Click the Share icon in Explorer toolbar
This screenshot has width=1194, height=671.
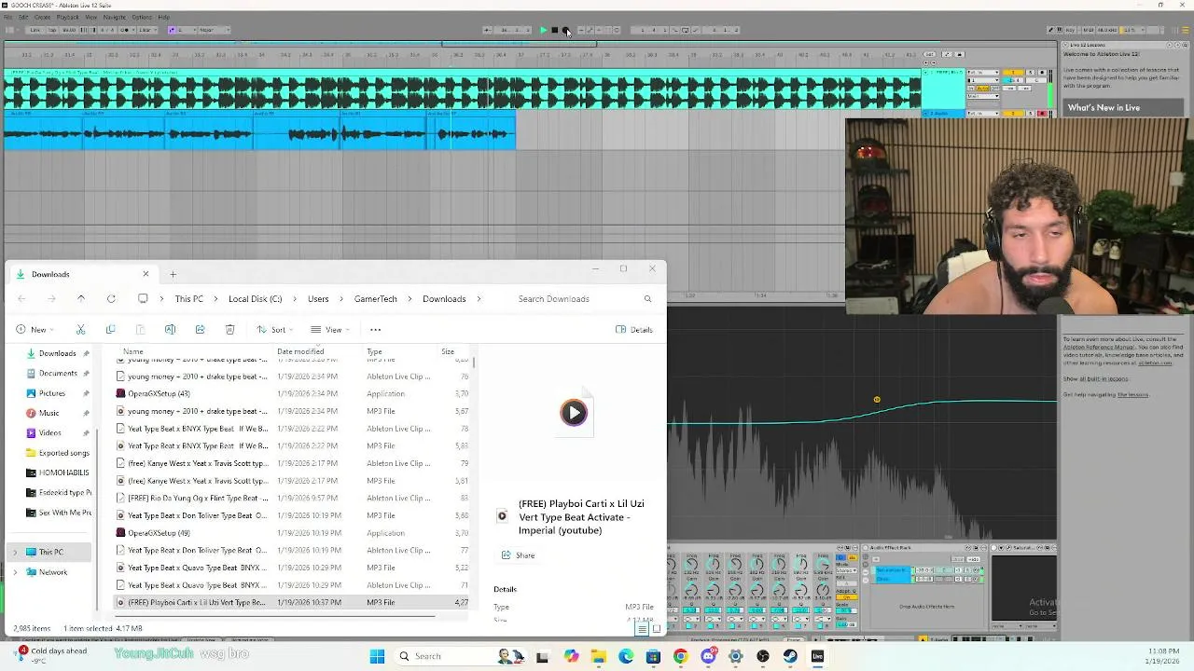click(200, 329)
